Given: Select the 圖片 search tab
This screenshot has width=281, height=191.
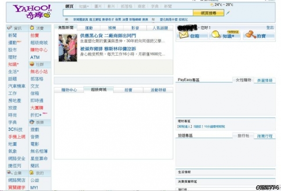Looking at the screenshot, I should 98,7.
